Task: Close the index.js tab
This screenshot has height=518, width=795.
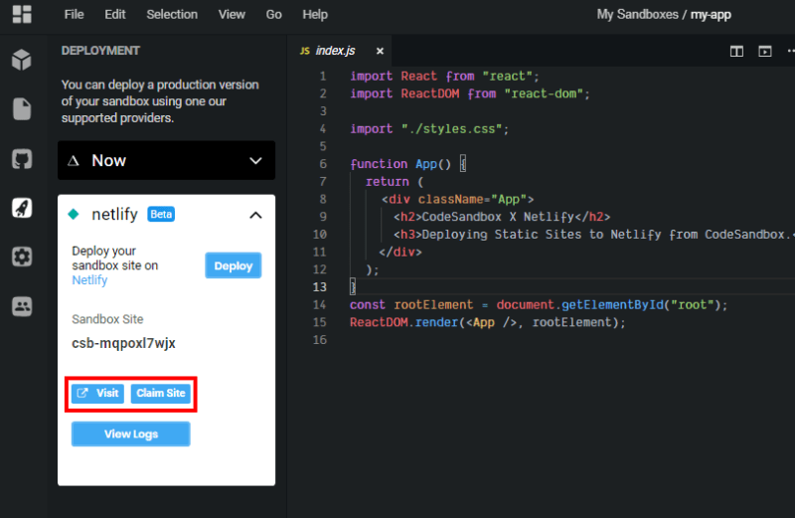Action: coord(380,51)
